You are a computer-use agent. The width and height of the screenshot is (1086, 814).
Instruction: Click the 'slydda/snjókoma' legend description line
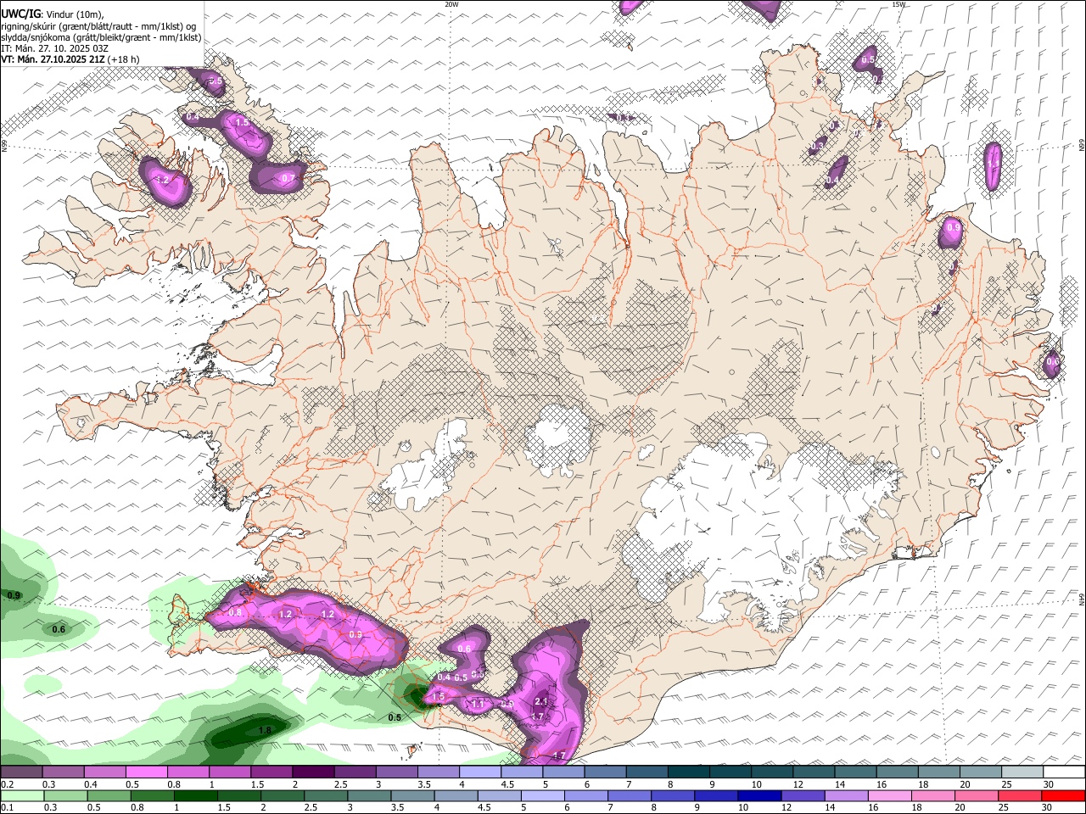click(101, 37)
